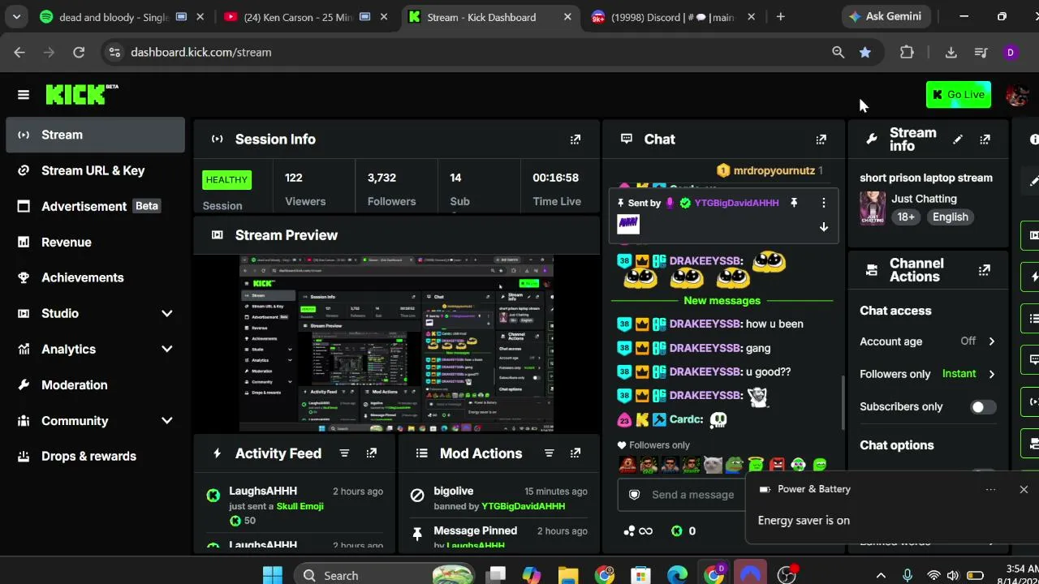Reload the Kick dashboard page

79,52
